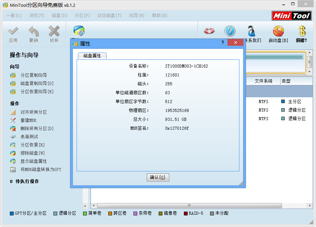Image resolution: width=316 pixels, height=227 pixels.
Task: Open the Wizard (向导[W]) menu
Action: (137, 16)
